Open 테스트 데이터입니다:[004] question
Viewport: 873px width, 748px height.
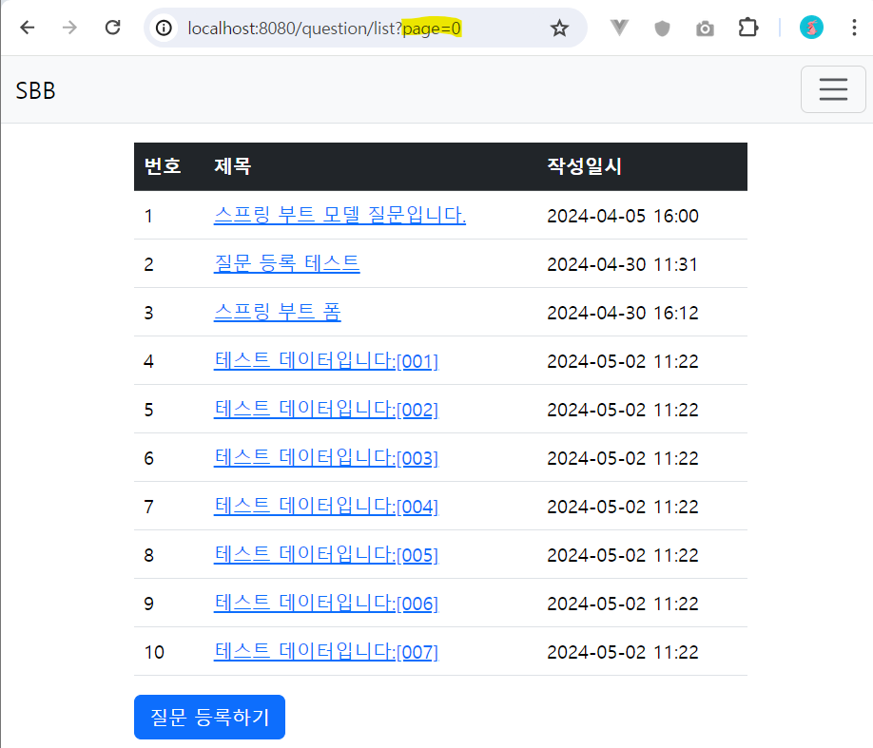pyautogui.click(x=326, y=506)
